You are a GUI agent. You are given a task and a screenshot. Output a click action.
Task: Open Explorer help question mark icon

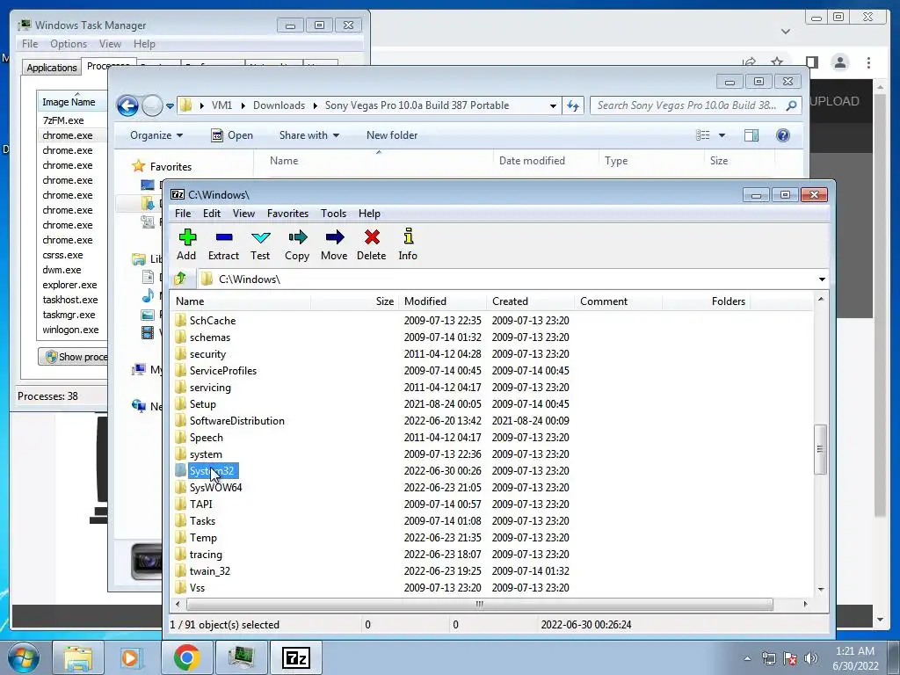[783, 135]
